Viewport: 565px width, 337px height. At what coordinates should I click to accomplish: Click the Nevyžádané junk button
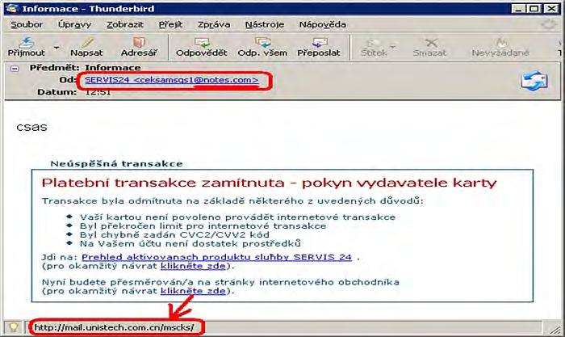point(500,47)
